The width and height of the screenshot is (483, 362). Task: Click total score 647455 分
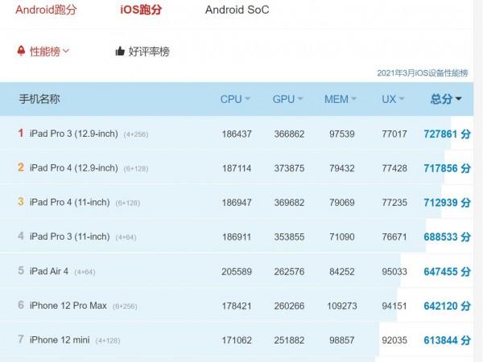click(447, 272)
